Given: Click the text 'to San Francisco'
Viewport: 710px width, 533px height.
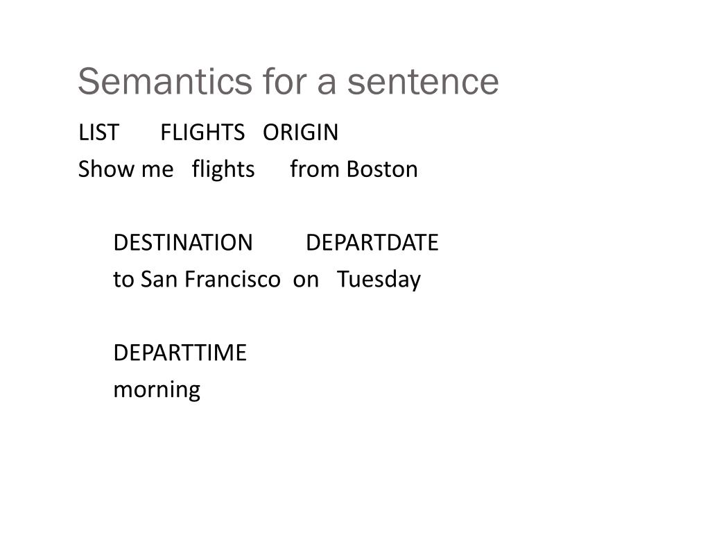Looking at the screenshot, I should coord(197,279).
